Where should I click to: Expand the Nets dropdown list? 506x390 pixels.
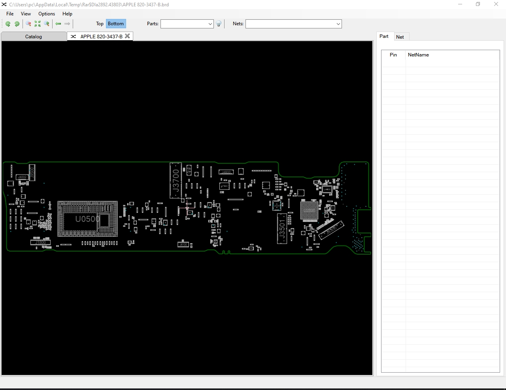[x=338, y=24]
